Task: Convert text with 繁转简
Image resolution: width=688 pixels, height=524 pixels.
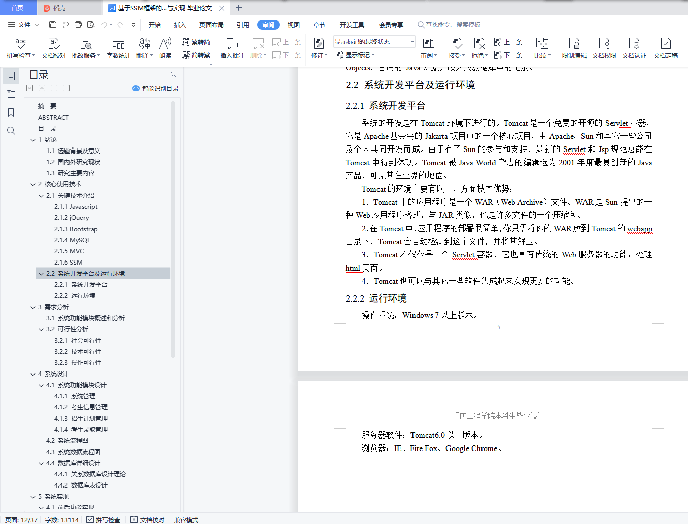Action: (x=196, y=42)
